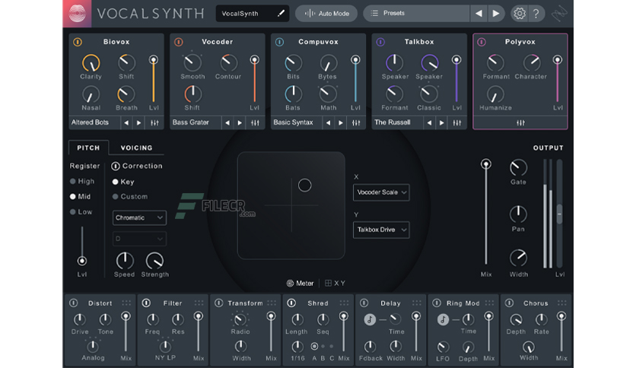Screen dimensions: 636x368
Task: Click the XY pad circular puck
Action: (304, 186)
